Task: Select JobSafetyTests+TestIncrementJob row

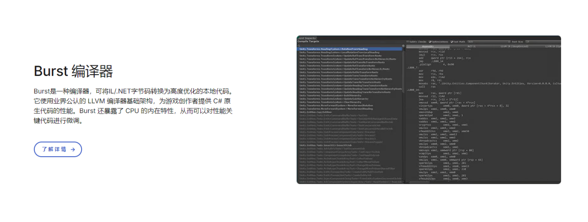Action: point(349,148)
